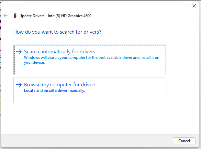Viewport: 201px width, 149px height.
Task: Click the back arrow in dialog header
Action: [6, 16]
